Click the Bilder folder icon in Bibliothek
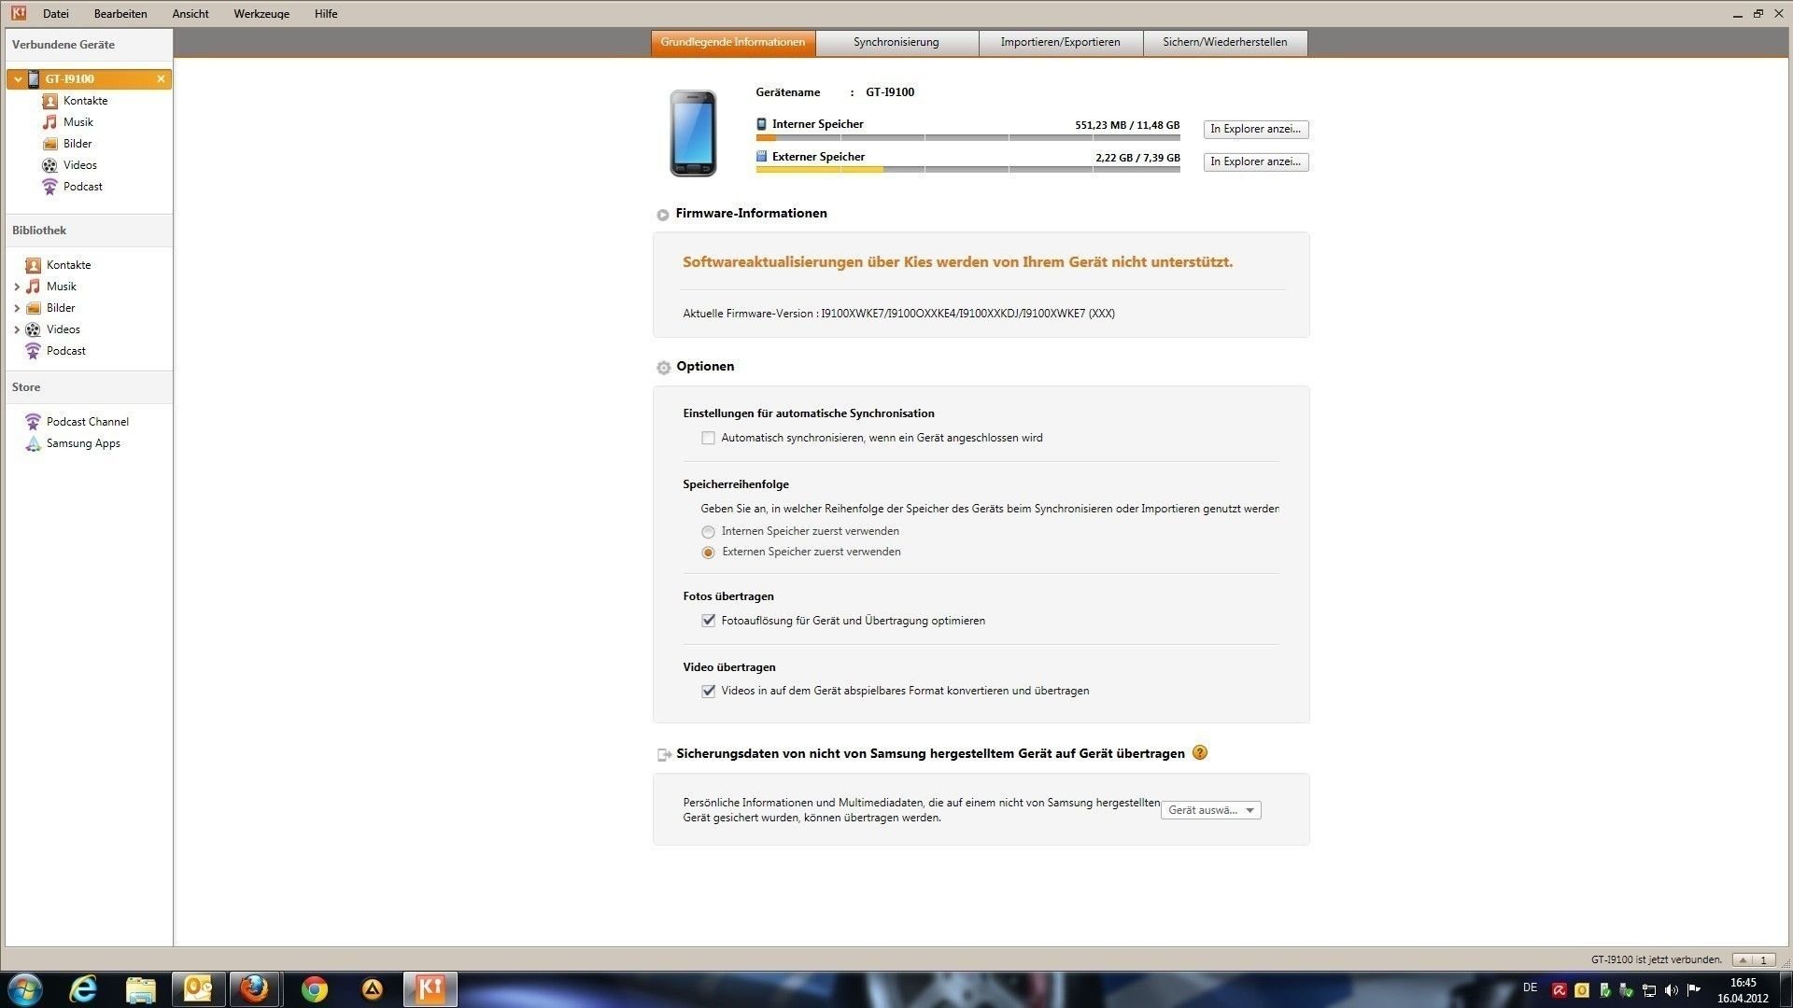This screenshot has width=1793, height=1008. (x=33, y=308)
